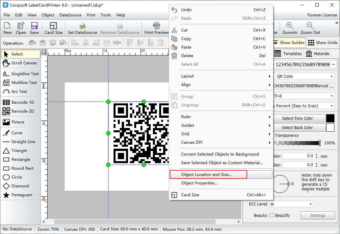340x234 pixels.
Task: Choose Cut from the context menu
Action: [221, 30]
